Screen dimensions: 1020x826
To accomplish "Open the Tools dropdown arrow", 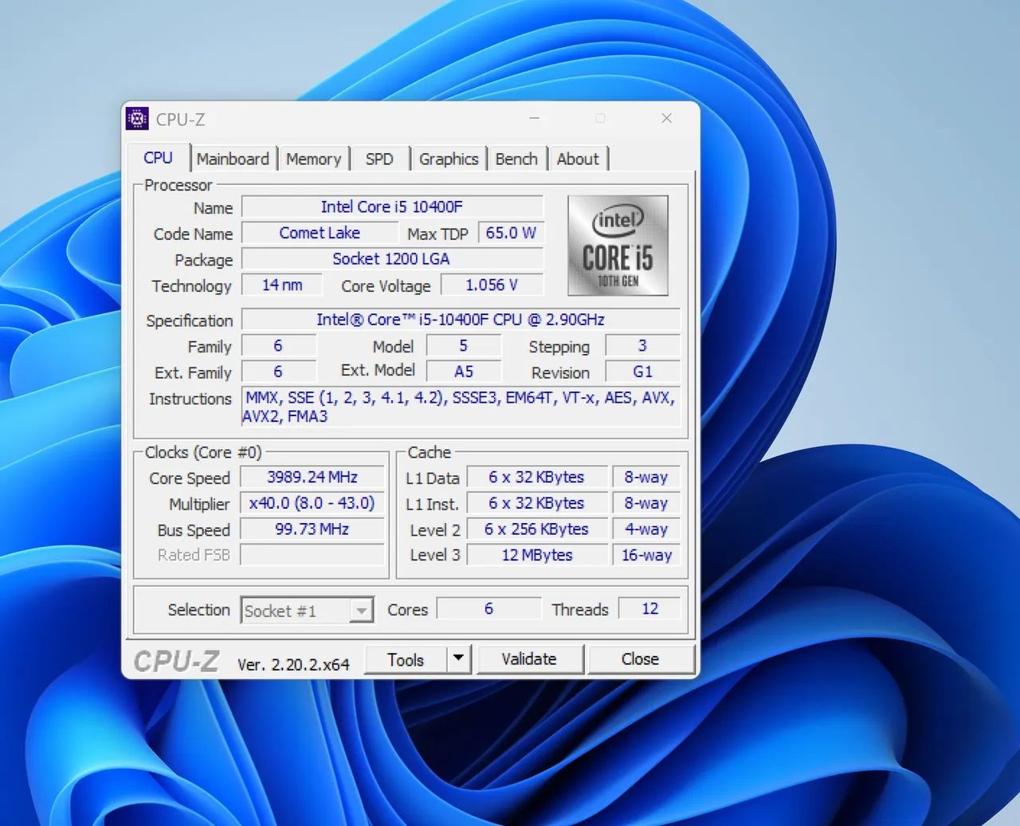I will (458, 659).
